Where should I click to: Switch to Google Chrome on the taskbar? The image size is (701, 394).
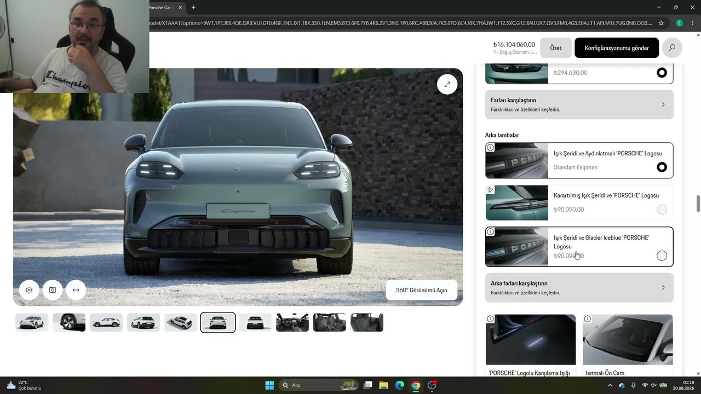(x=416, y=385)
